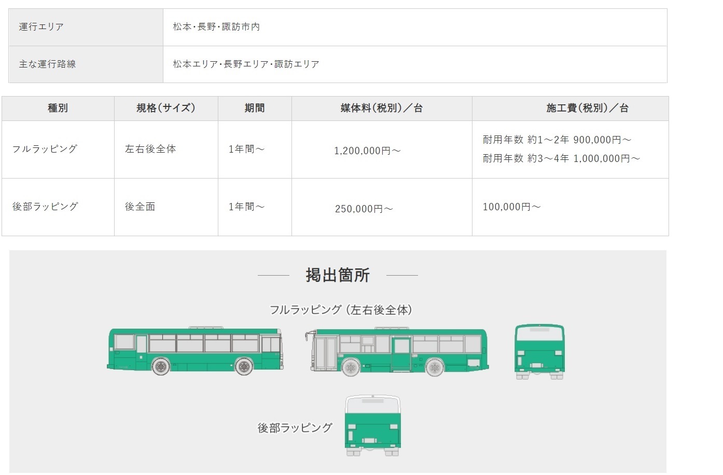Select the 掲出箇所 section heading
Image resolution: width=723 pixels, height=475 pixels.
pos(338,275)
